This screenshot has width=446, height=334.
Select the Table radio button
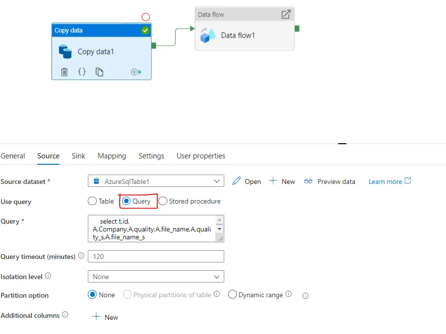point(92,201)
